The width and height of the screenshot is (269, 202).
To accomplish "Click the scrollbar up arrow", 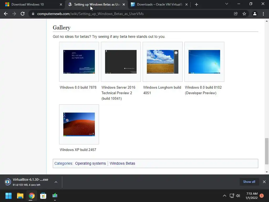I will pos(267,21).
